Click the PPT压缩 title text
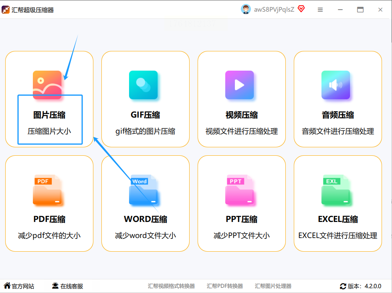392x293 pixels. point(242,219)
